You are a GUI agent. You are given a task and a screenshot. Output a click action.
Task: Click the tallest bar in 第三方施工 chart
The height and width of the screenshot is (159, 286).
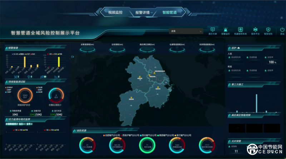click(x=256, y=103)
